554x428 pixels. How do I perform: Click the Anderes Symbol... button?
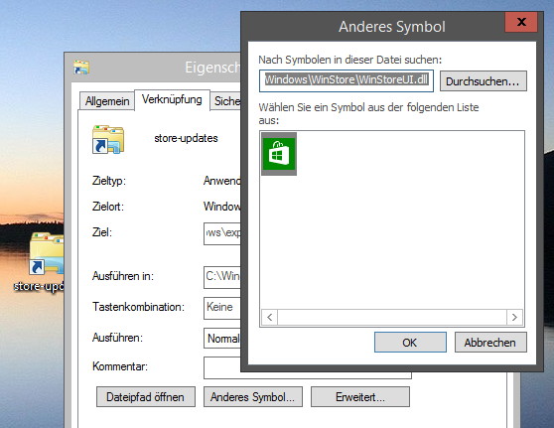pos(253,397)
